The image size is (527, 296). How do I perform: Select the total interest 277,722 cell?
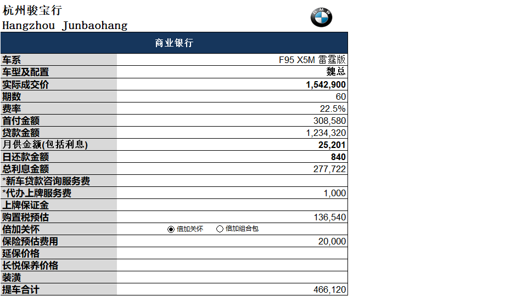(x=232, y=169)
